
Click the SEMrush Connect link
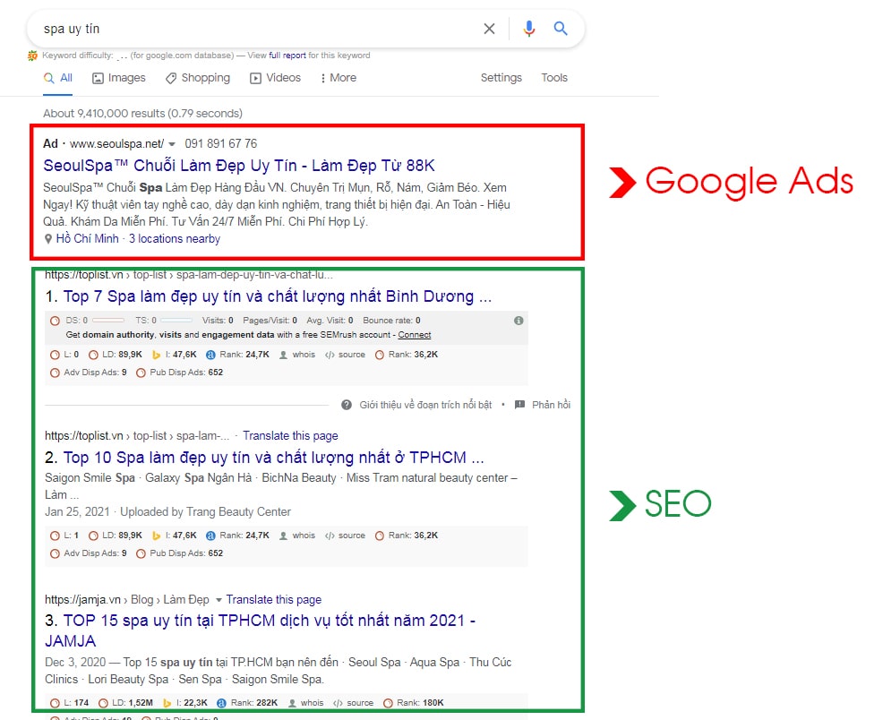click(x=415, y=335)
